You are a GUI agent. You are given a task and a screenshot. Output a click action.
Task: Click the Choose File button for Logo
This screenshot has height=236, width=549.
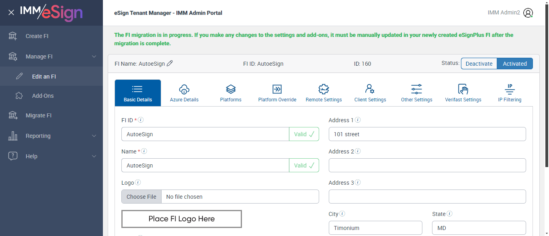pos(141,197)
